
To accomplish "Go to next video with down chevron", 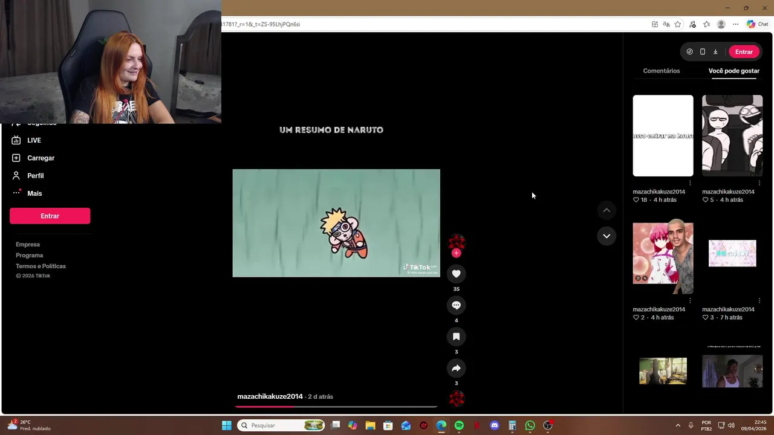I will tap(607, 236).
